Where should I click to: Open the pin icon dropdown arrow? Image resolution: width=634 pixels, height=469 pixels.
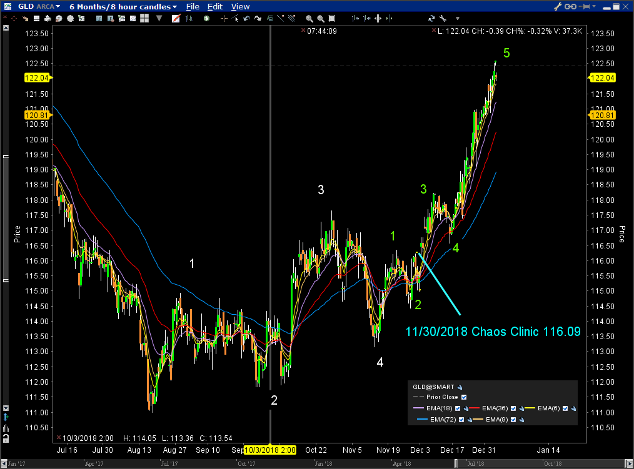[x=594, y=6]
